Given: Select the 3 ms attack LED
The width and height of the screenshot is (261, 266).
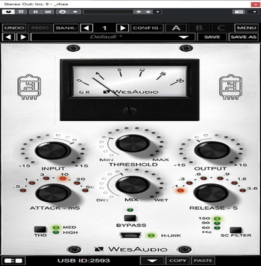Looking at the screenshot, I should click(x=46, y=179).
